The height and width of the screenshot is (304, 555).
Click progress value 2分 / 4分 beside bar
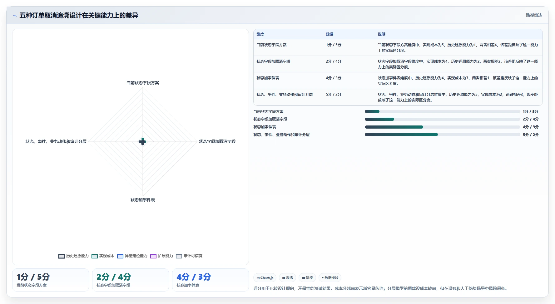coord(531,119)
